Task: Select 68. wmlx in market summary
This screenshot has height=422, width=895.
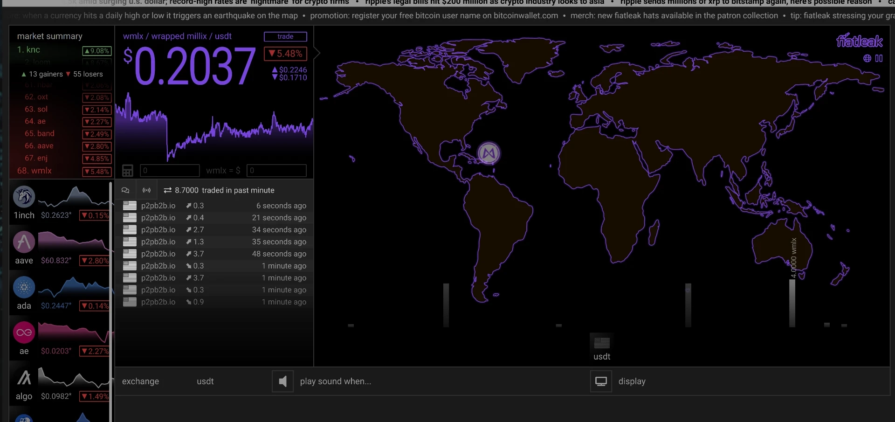Action: [x=34, y=171]
